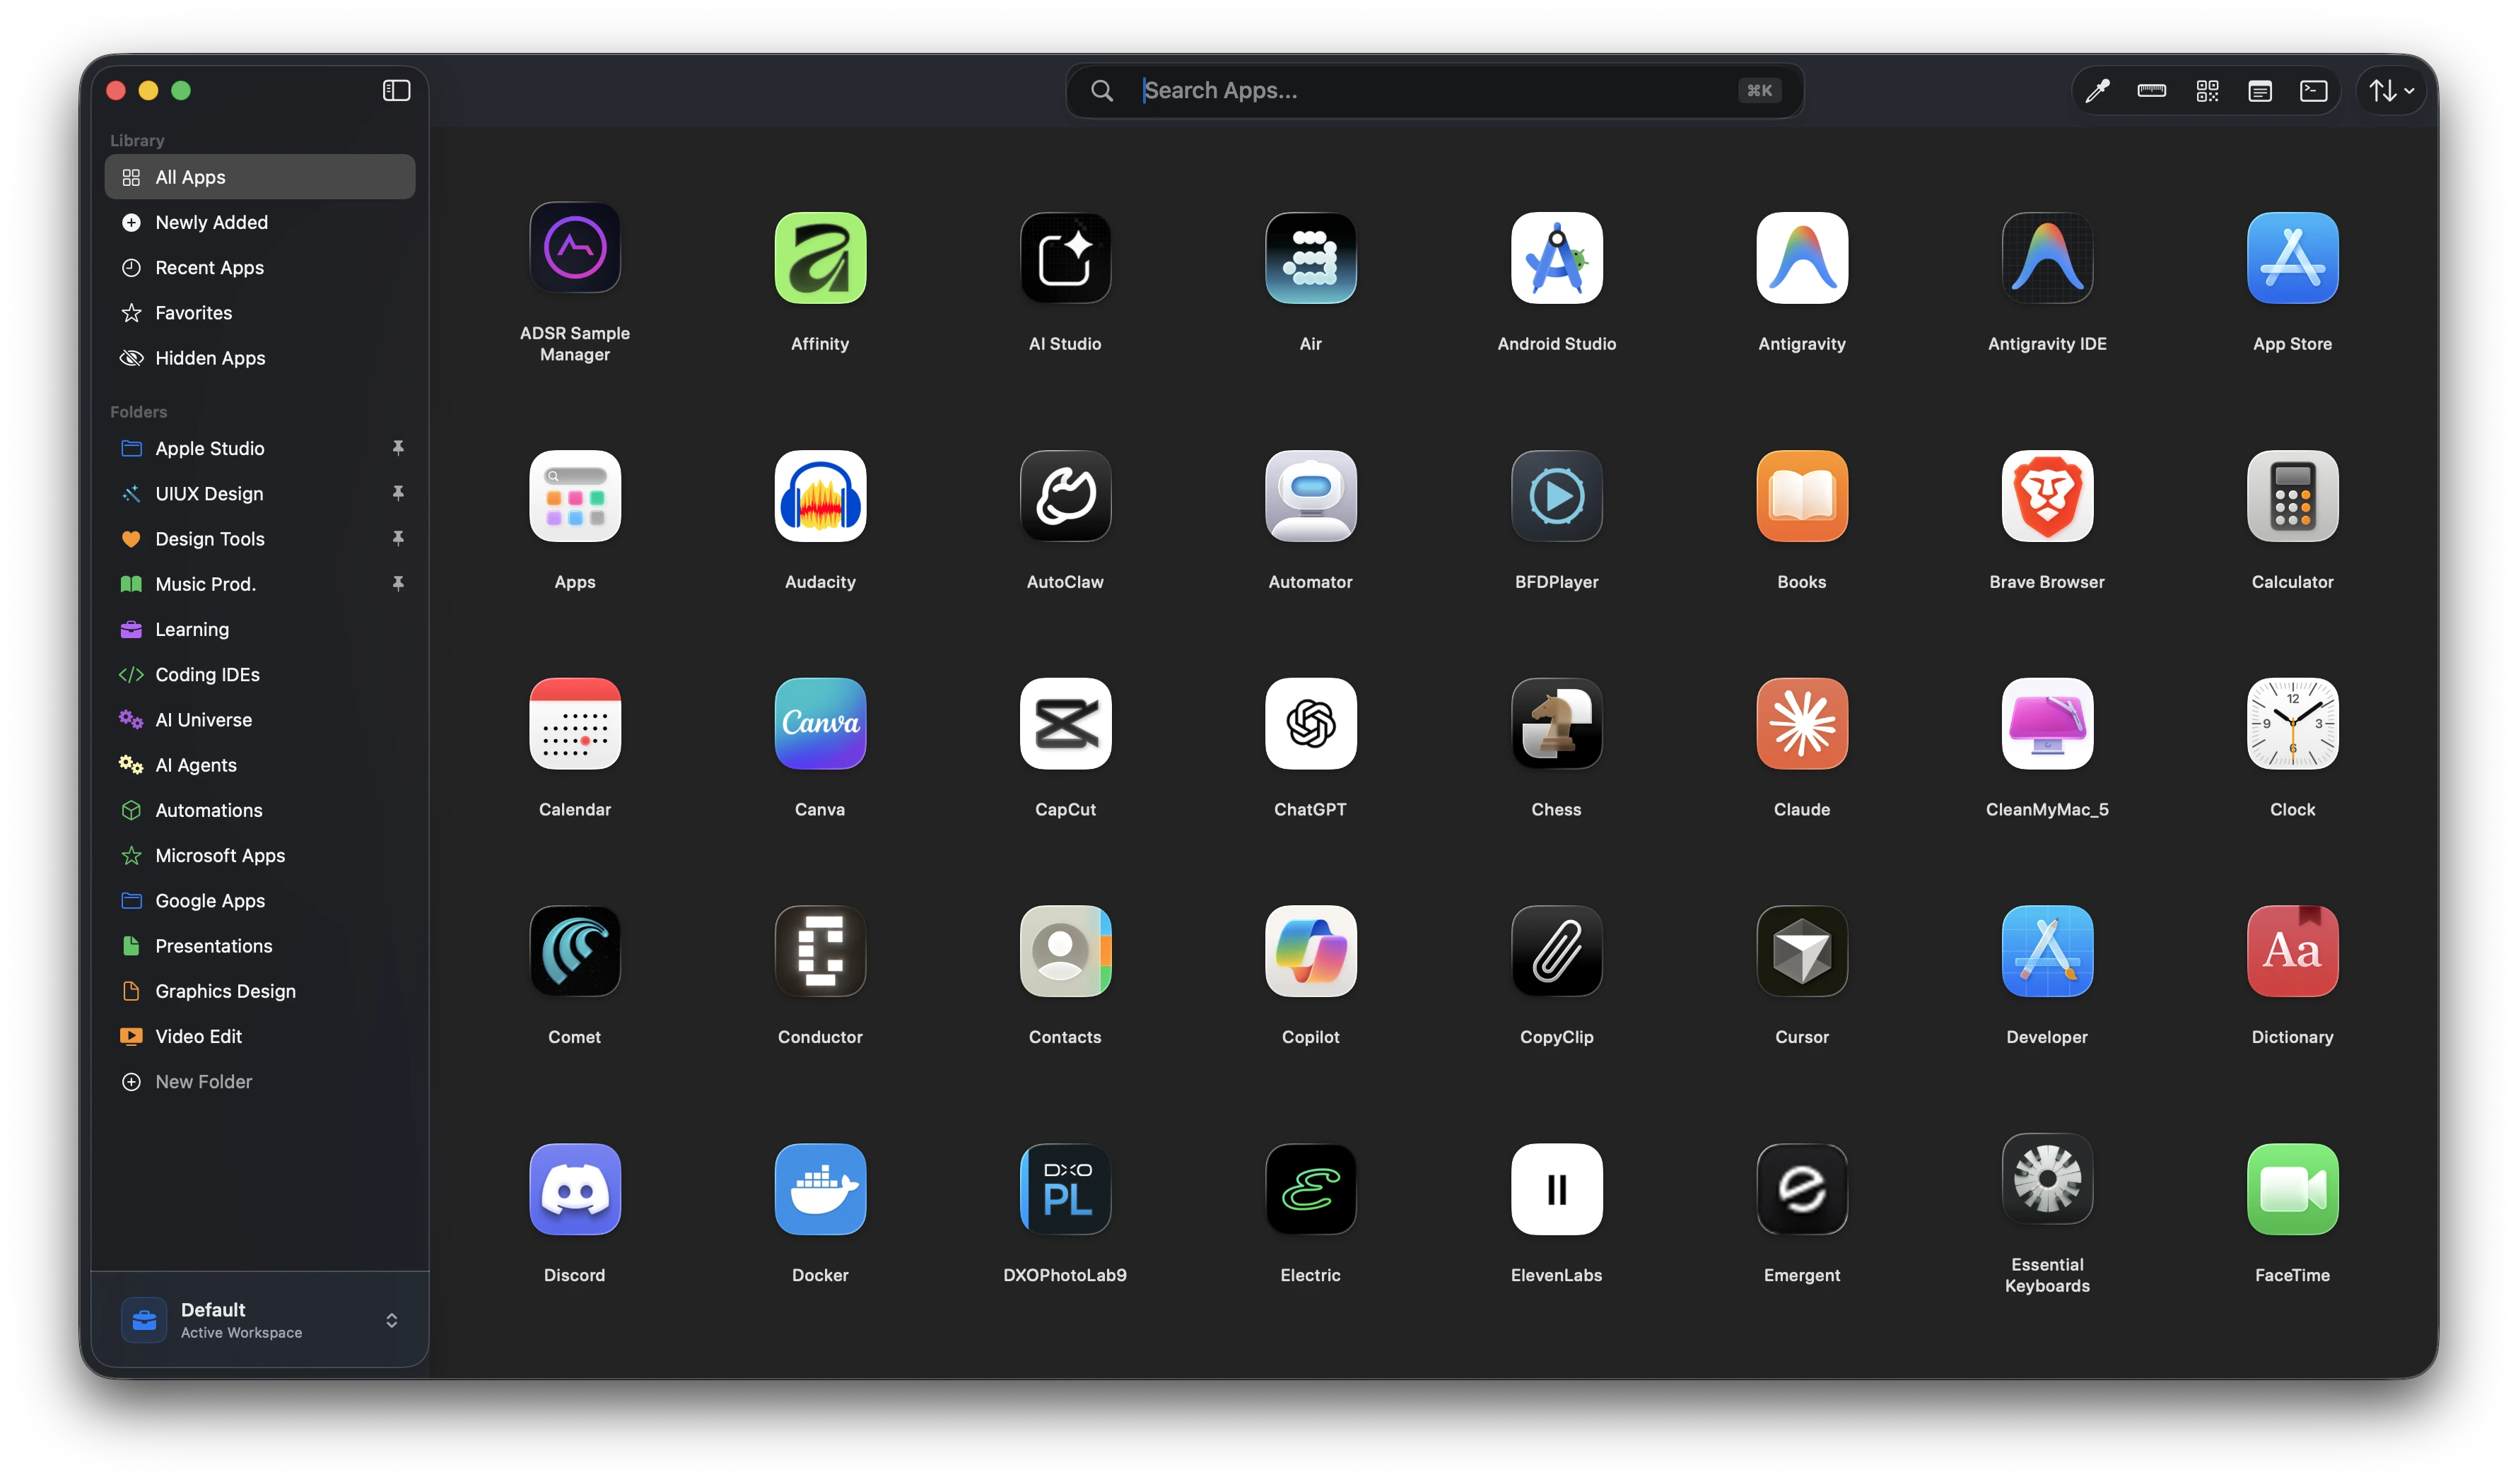Launch the ChatGPT app
The image size is (2518, 1484).
[x=1311, y=724]
